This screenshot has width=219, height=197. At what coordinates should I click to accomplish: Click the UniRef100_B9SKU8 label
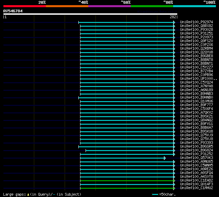[x=196, y=132]
